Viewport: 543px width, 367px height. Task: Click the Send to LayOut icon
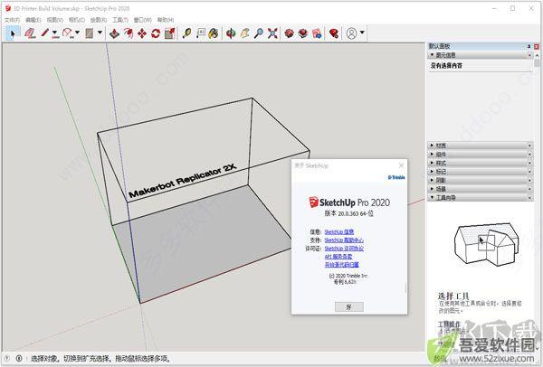[x=317, y=33]
